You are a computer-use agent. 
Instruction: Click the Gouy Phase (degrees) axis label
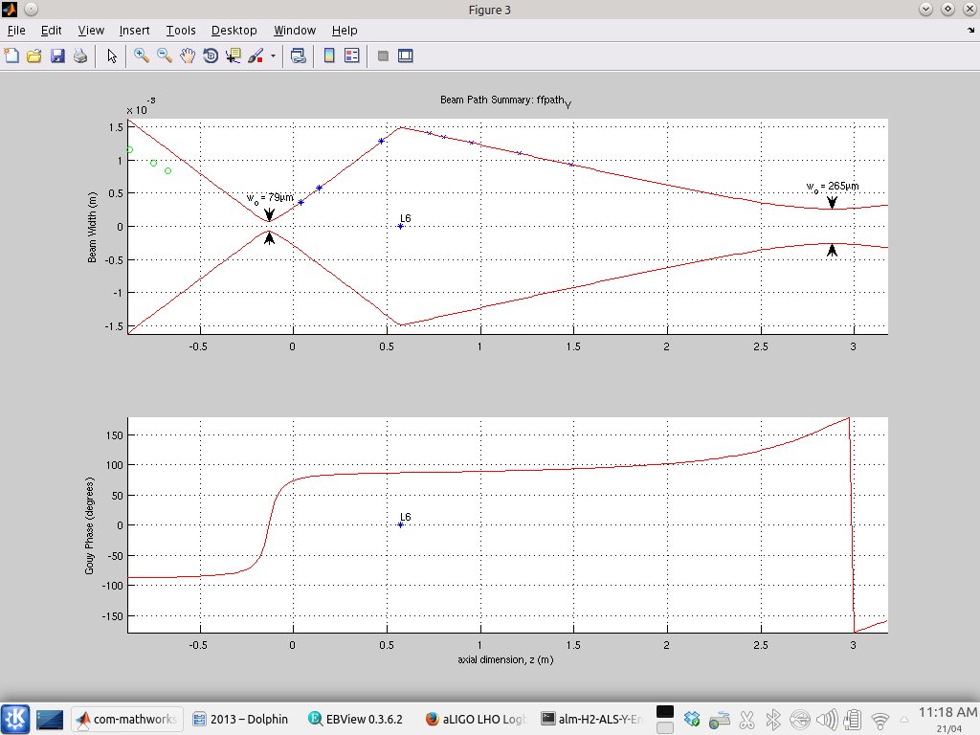89,525
